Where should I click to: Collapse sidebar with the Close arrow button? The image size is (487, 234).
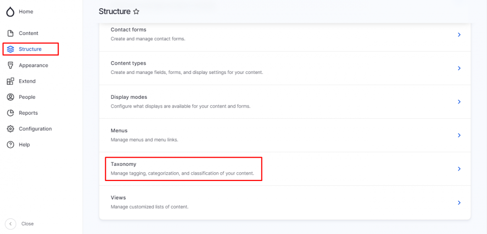point(10,224)
